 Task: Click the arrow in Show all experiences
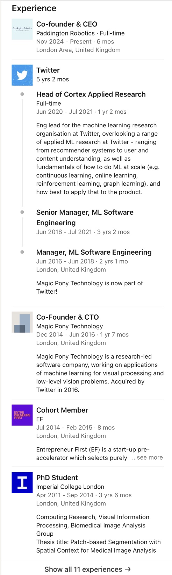[128, 569]
